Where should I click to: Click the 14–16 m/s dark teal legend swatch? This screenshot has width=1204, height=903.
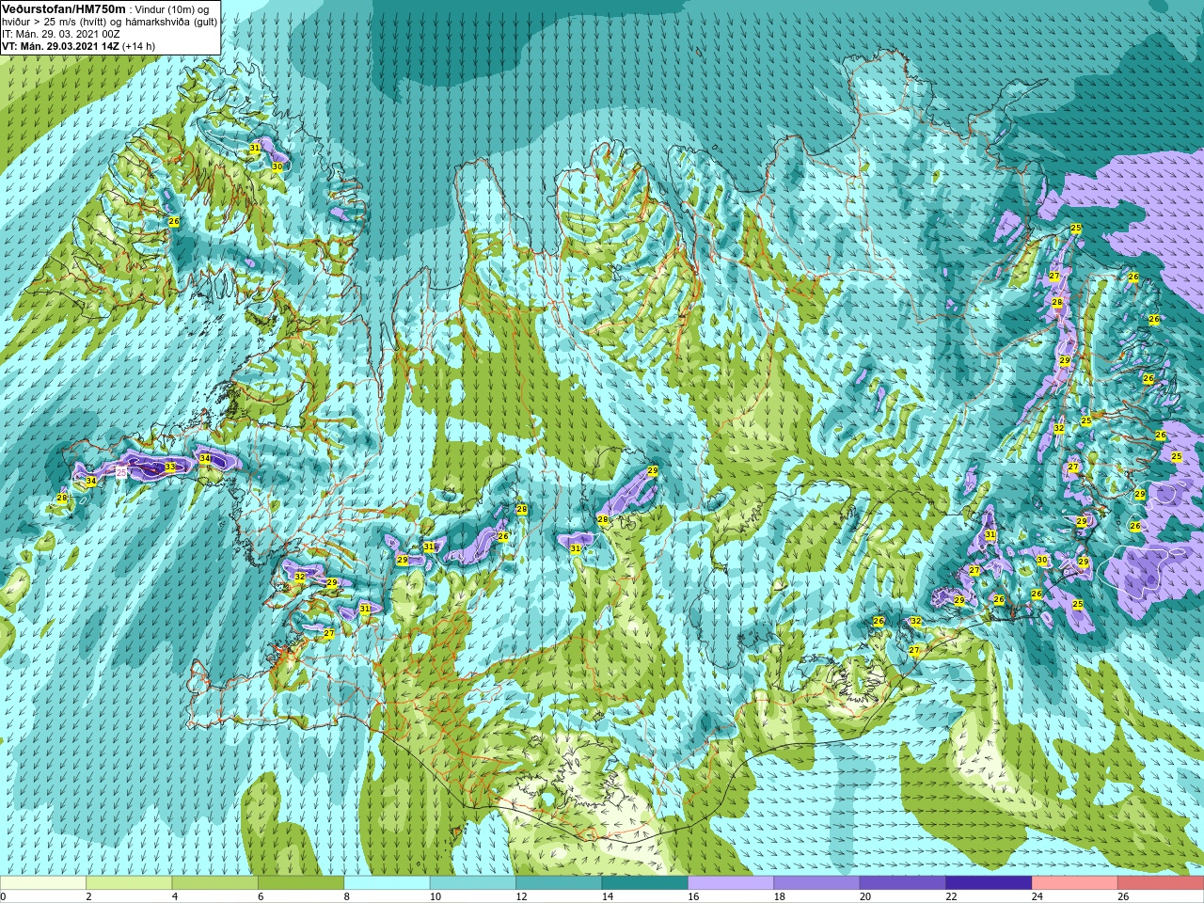[x=644, y=883]
